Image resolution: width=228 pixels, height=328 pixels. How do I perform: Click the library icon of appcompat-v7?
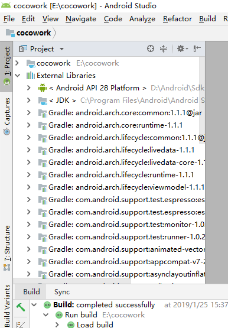pyautogui.click(x=43, y=262)
